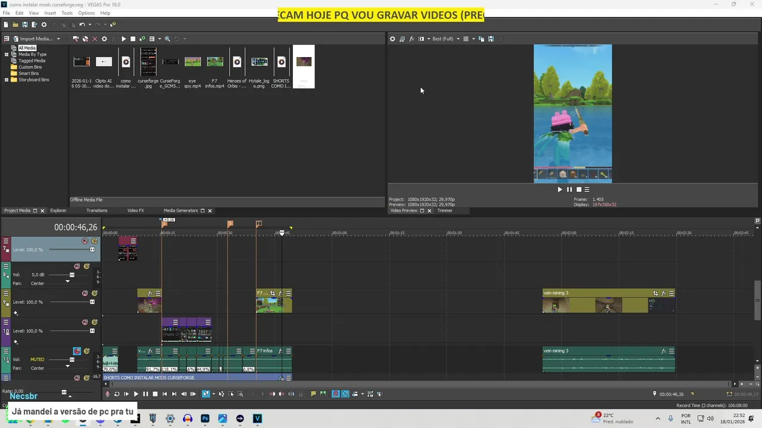The height and width of the screenshot is (428, 762).
Task: Open preview properties gear icon
Action: pos(392,39)
